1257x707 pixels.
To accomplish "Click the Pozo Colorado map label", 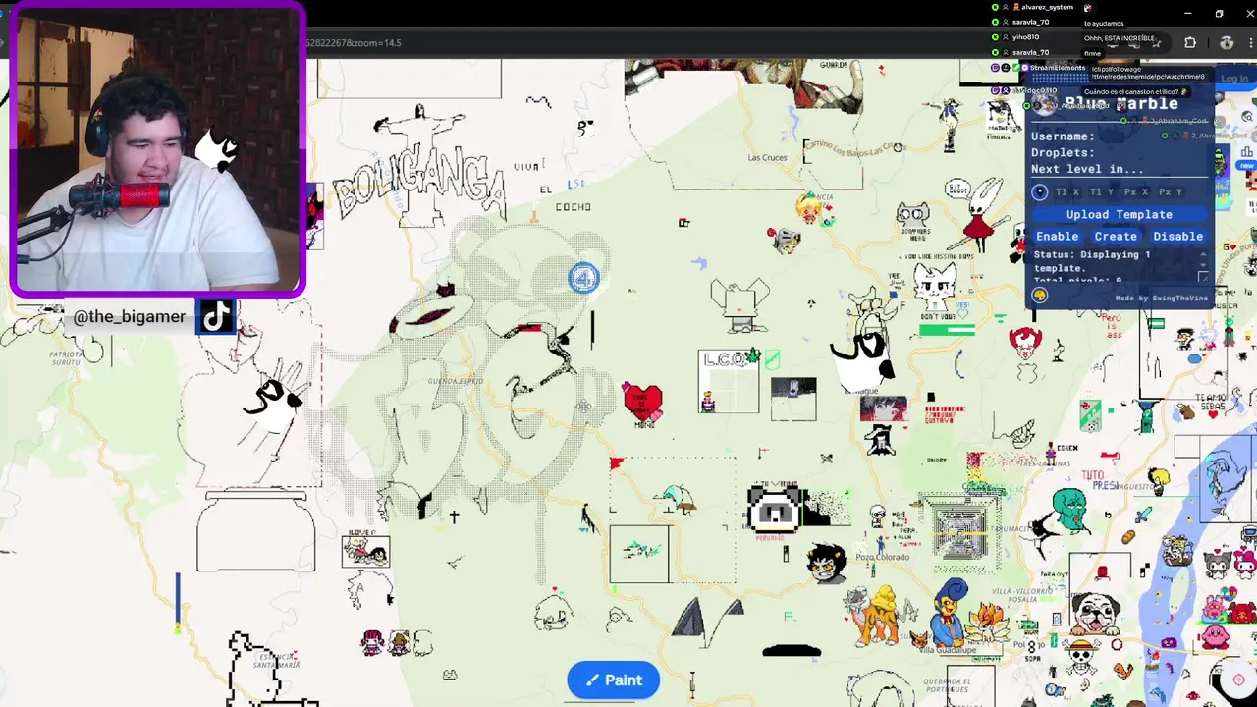I will click(x=882, y=557).
